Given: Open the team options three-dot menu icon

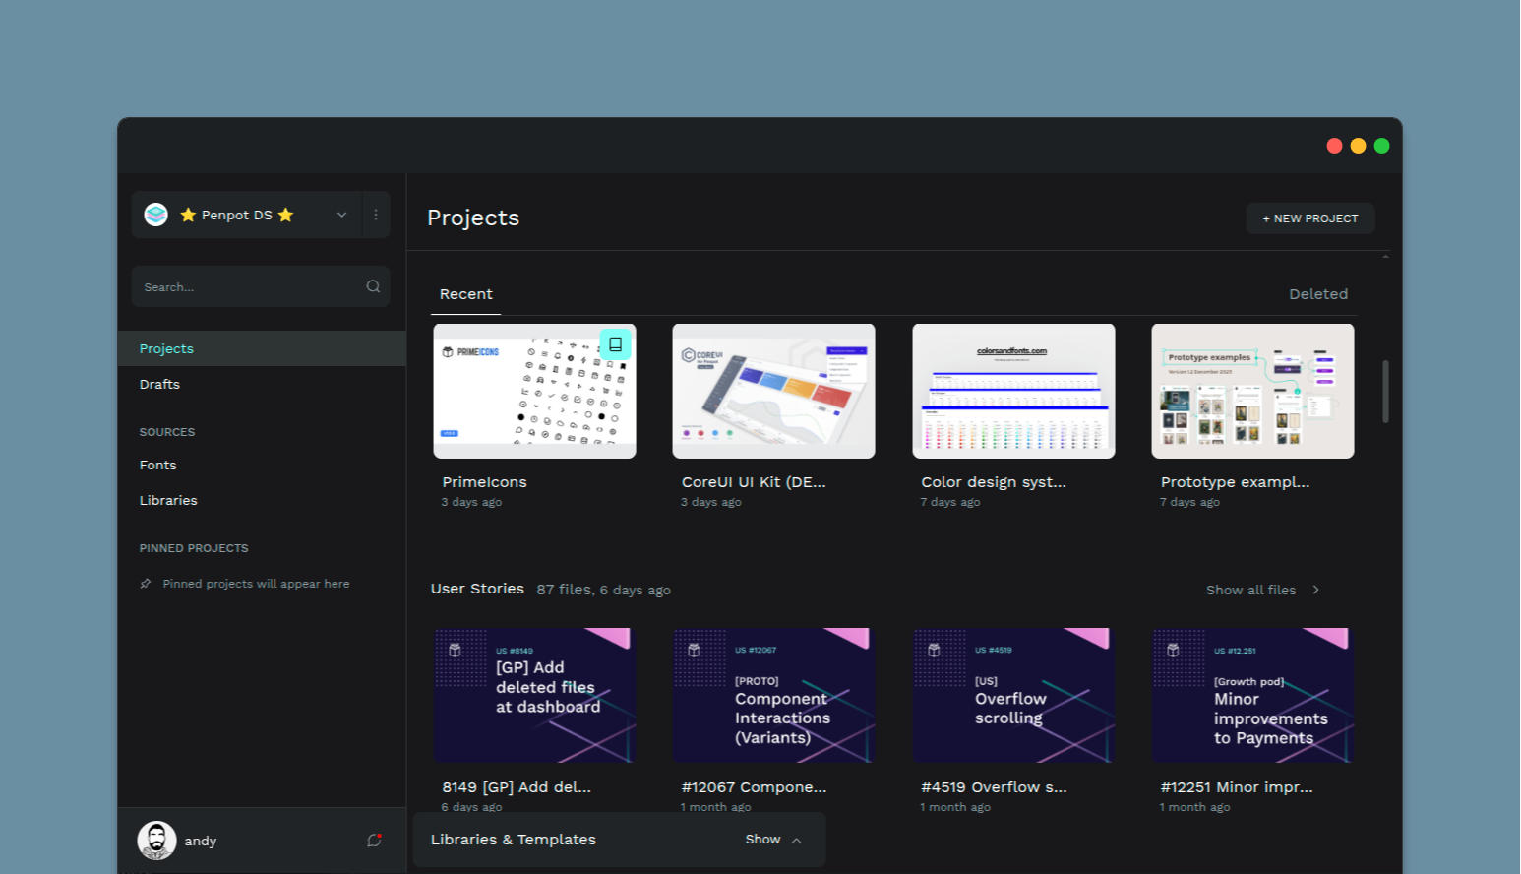Looking at the screenshot, I should click(x=376, y=214).
